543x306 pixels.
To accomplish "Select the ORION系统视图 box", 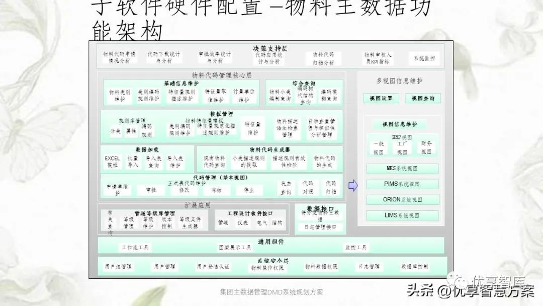I will click(402, 200).
